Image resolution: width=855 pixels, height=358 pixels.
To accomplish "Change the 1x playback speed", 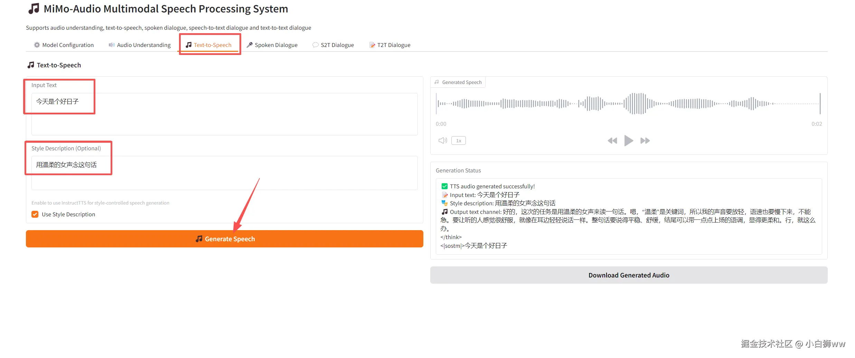I will point(459,141).
